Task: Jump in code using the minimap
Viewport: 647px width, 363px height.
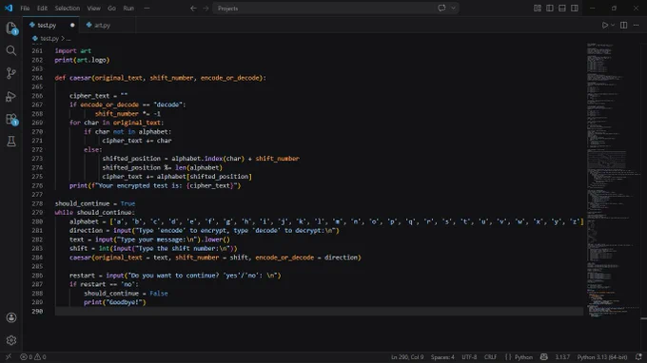Action: (x=613, y=180)
